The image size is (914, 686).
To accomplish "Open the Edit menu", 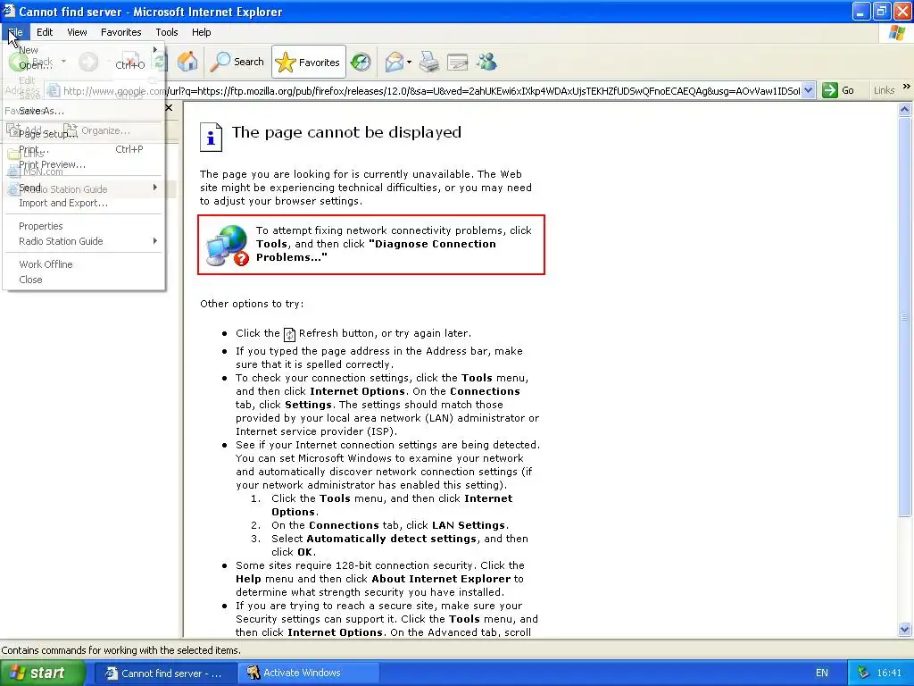I will 45,32.
